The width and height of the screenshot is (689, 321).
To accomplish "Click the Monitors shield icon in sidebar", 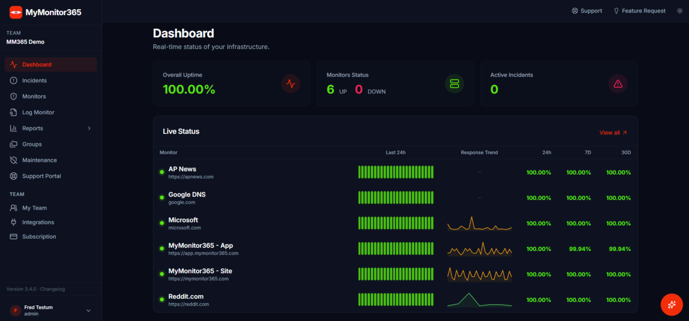I will [13, 96].
